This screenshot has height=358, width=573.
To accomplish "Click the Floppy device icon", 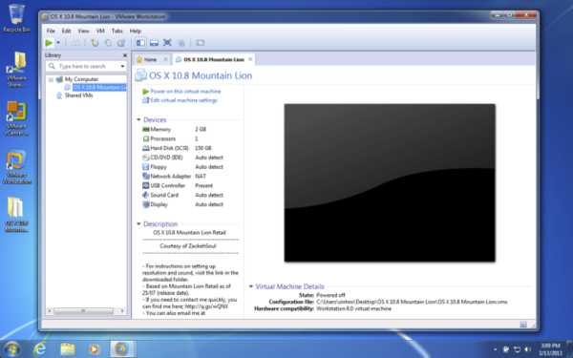I will coord(146,167).
